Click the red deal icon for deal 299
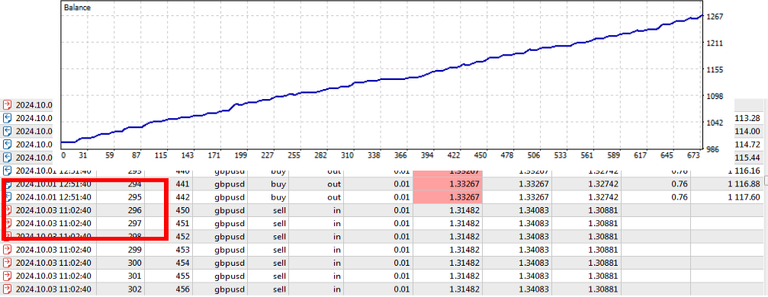Viewport: 768px width, 297px height. pyautogui.click(x=8, y=250)
